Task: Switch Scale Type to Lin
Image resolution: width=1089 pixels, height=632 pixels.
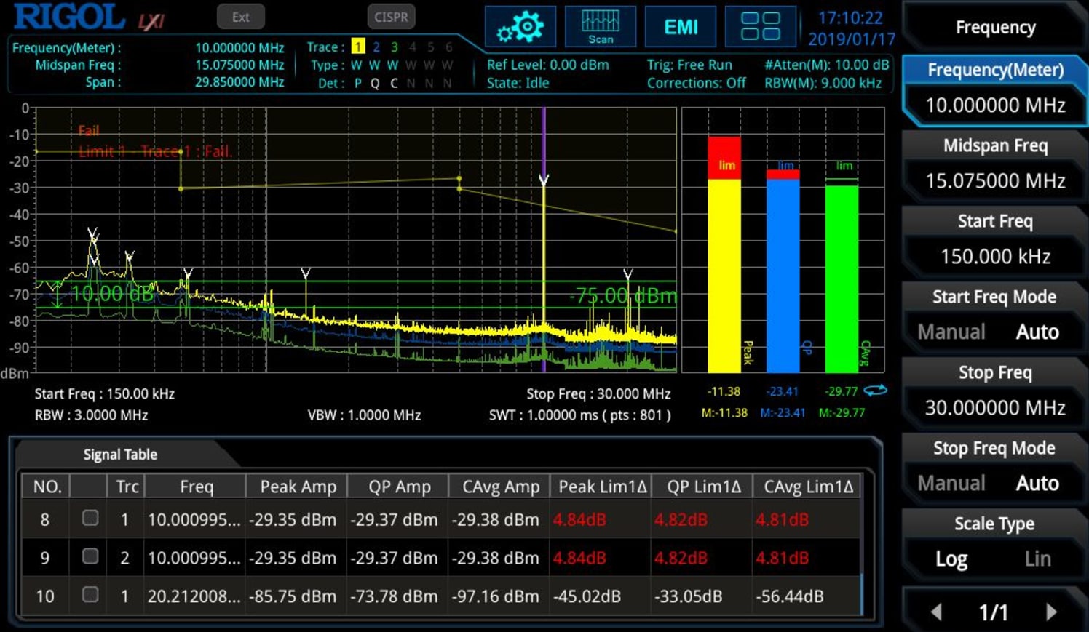Action: (x=1037, y=559)
